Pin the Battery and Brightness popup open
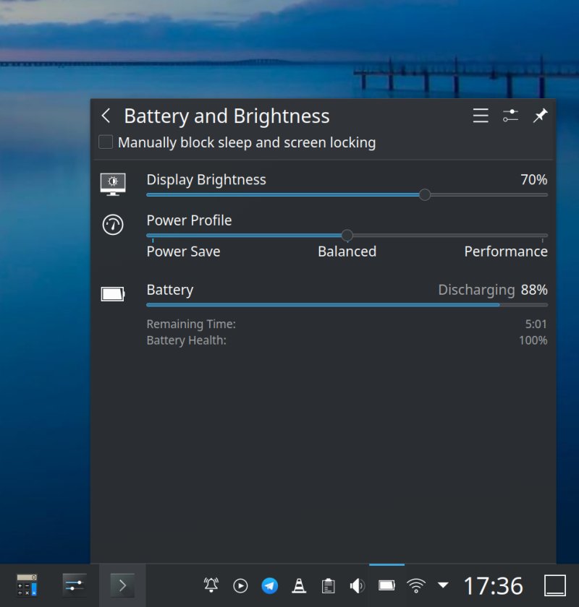 coord(539,116)
